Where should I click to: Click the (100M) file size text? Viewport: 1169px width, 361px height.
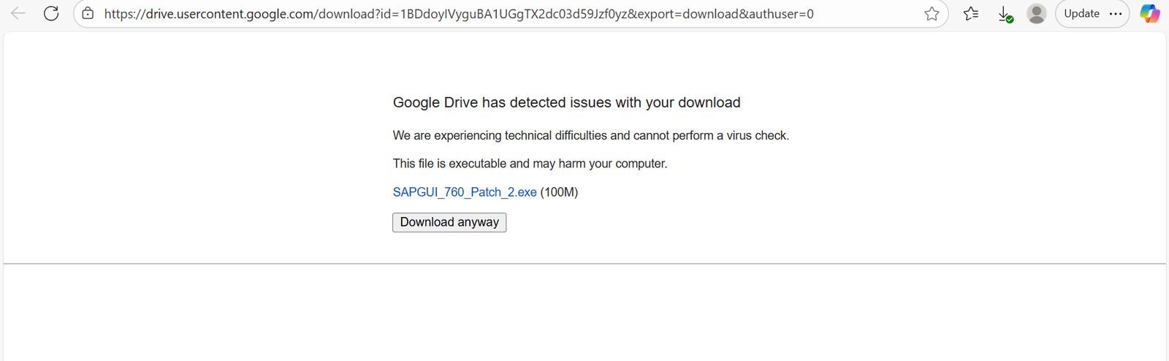[559, 192]
